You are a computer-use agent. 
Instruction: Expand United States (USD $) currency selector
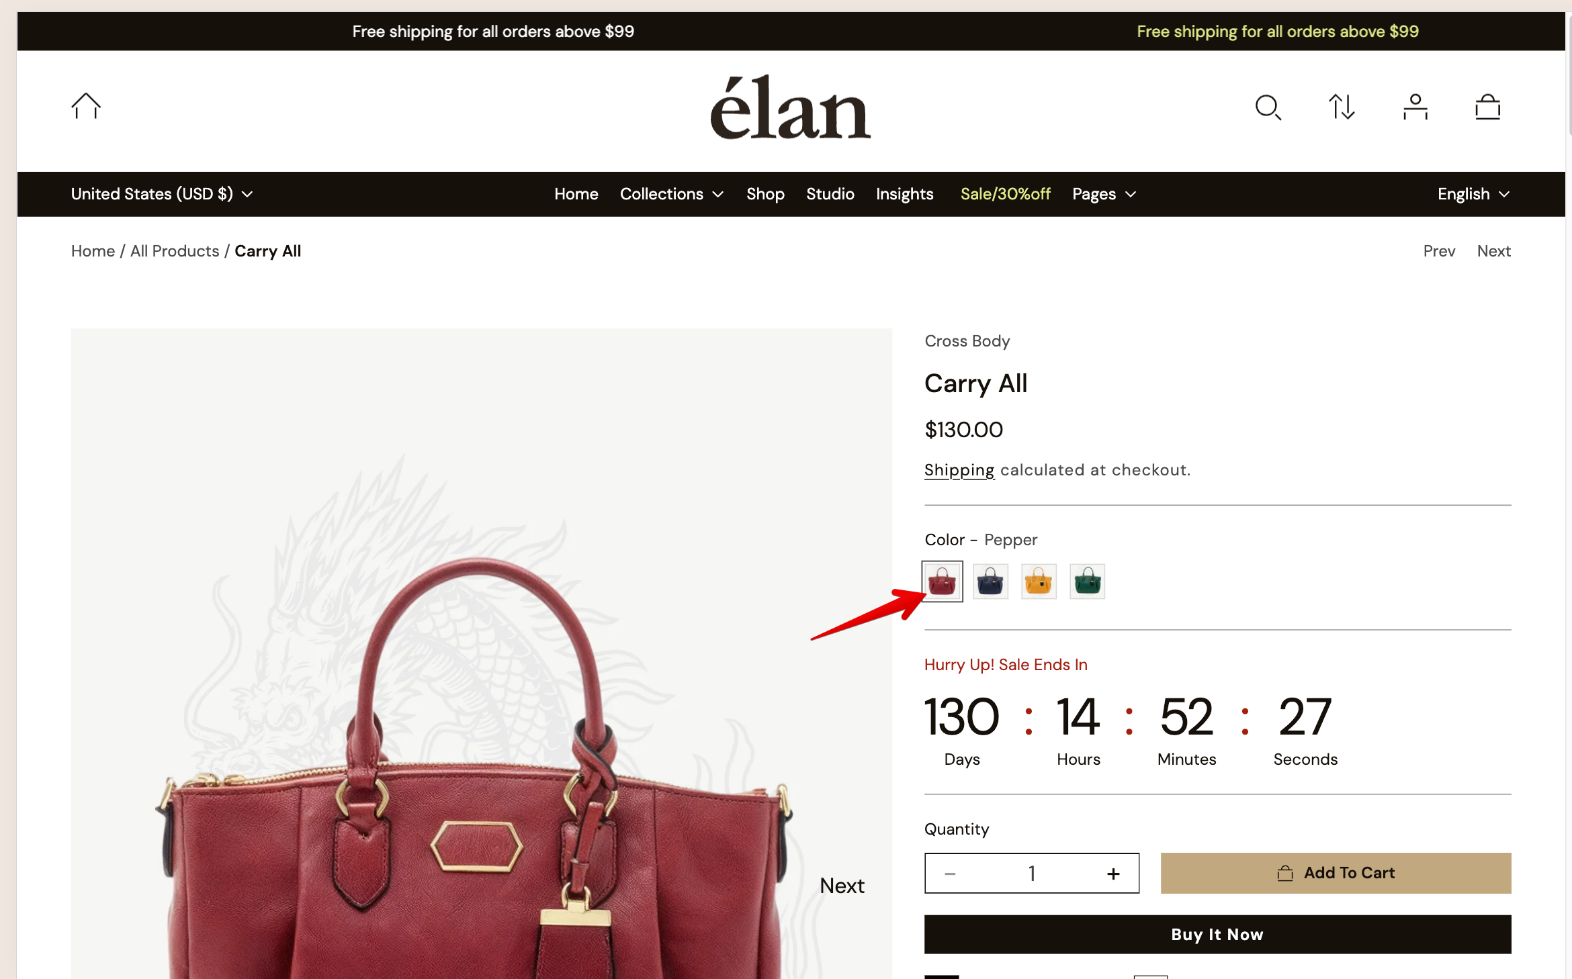162,194
